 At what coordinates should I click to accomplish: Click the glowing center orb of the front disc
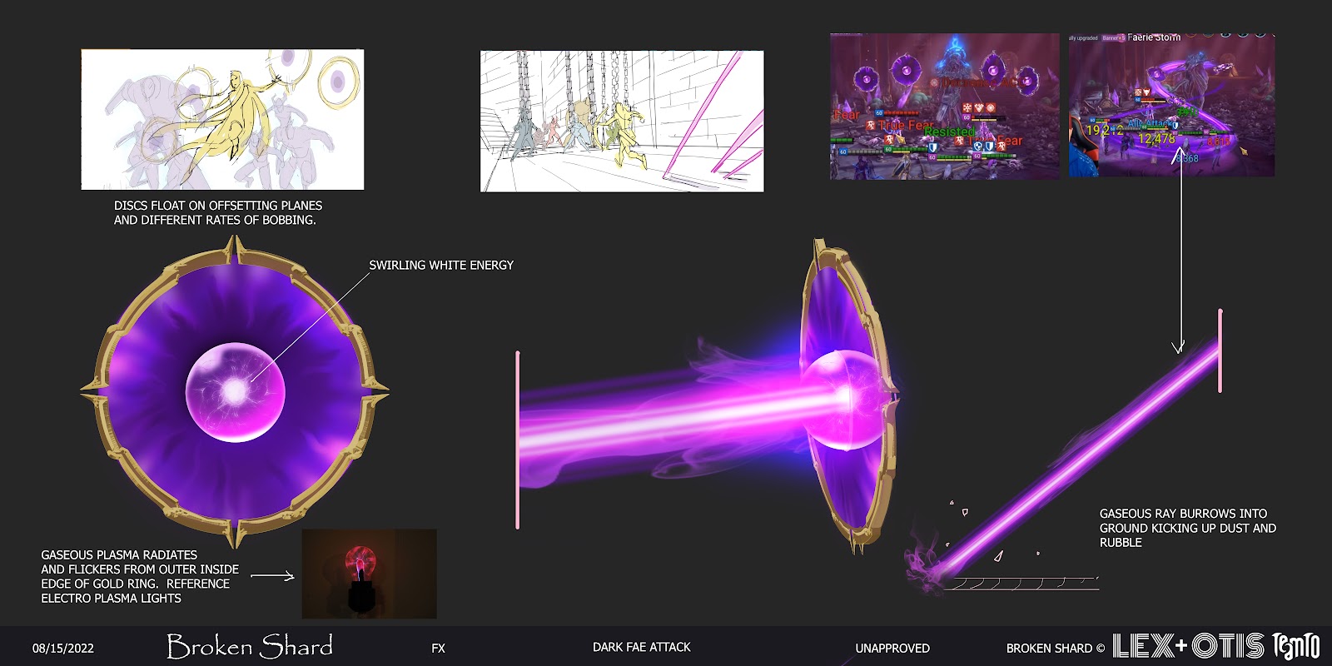click(x=235, y=391)
